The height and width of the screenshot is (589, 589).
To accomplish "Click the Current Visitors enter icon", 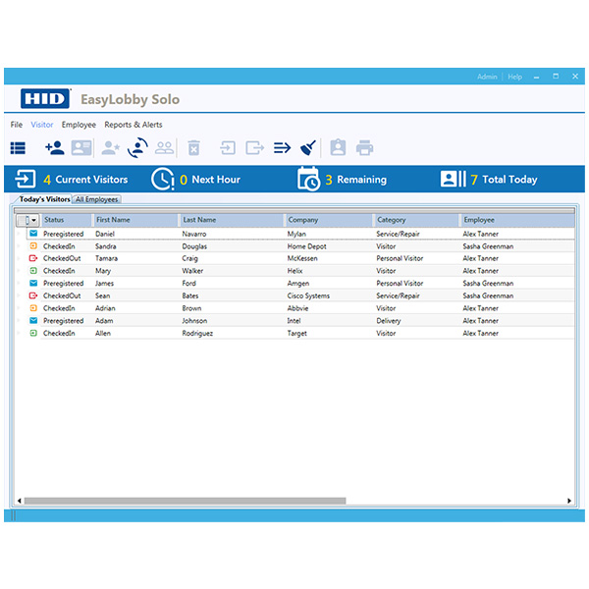I will point(26,179).
